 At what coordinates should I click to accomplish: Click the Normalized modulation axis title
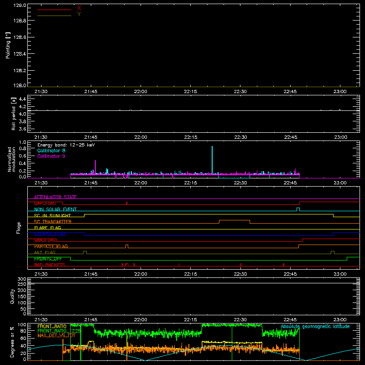pyautogui.click(x=11, y=159)
